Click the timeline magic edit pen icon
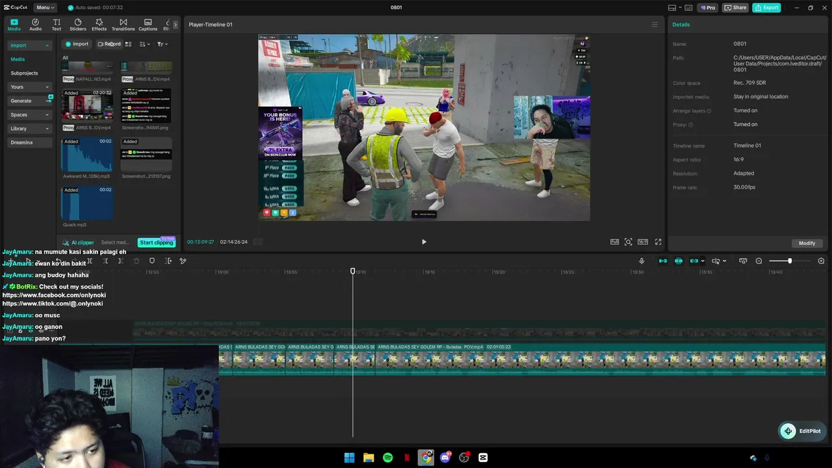 pyautogui.click(x=183, y=261)
